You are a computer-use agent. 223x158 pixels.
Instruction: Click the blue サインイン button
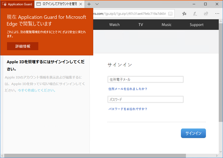point(193,133)
